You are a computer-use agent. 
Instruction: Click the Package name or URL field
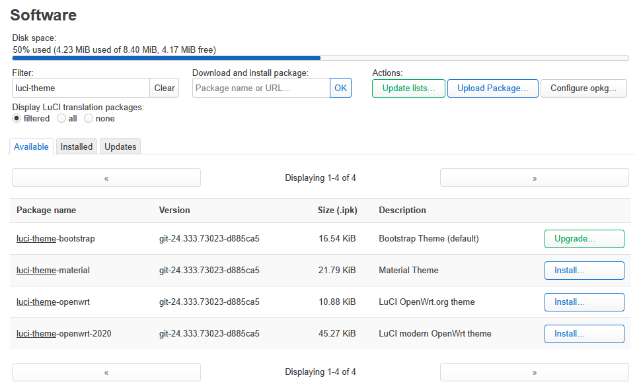(x=261, y=88)
